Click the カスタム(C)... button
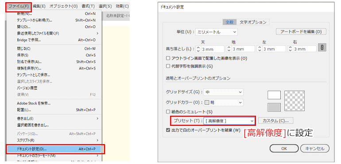 (x=275, y=121)
